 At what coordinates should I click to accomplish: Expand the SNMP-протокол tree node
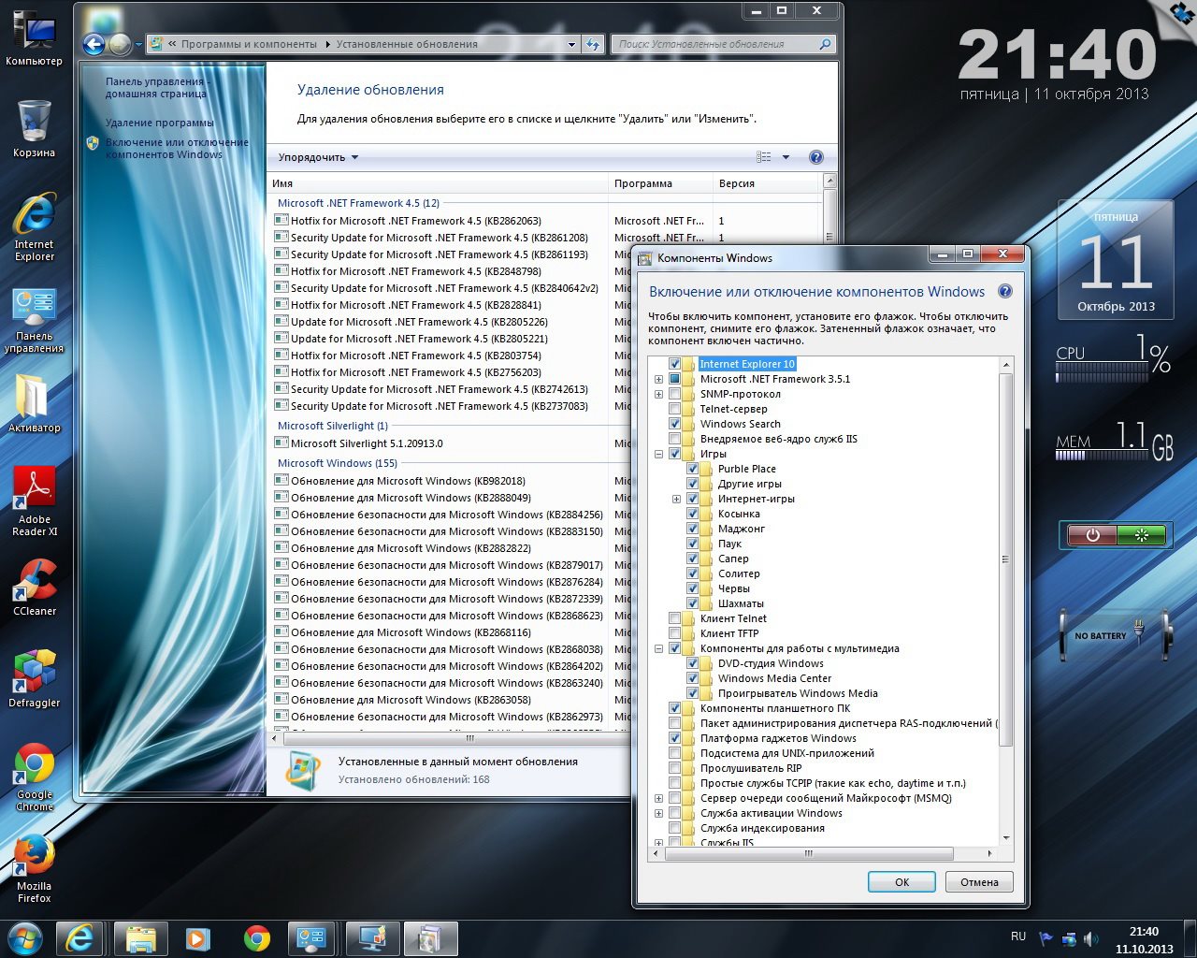pos(658,394)
